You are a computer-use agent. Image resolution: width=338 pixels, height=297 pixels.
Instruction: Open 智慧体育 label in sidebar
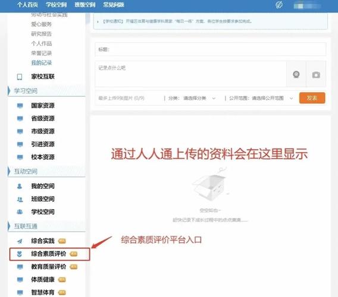[43, 292]
